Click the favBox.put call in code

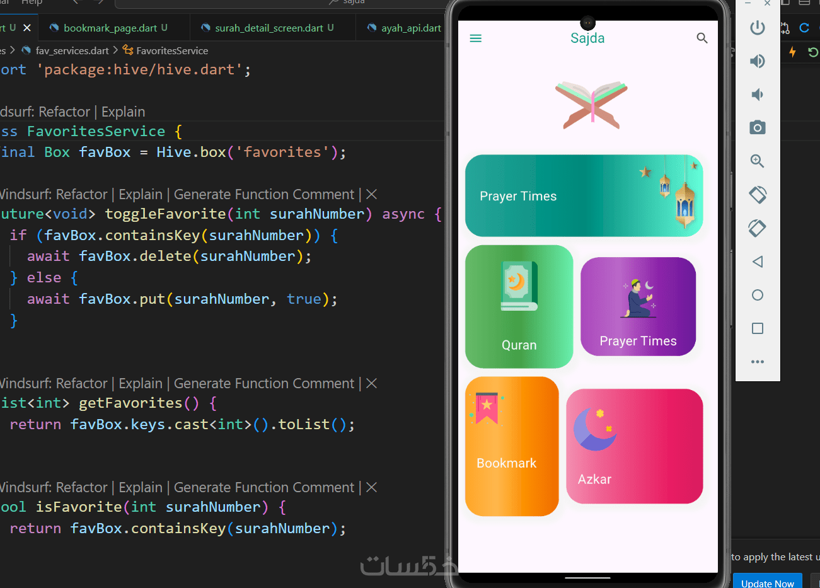pyautogui.click(x=122, y=299)
